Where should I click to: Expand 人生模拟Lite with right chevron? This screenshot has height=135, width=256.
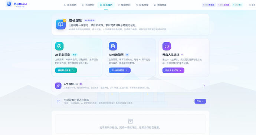204,86
